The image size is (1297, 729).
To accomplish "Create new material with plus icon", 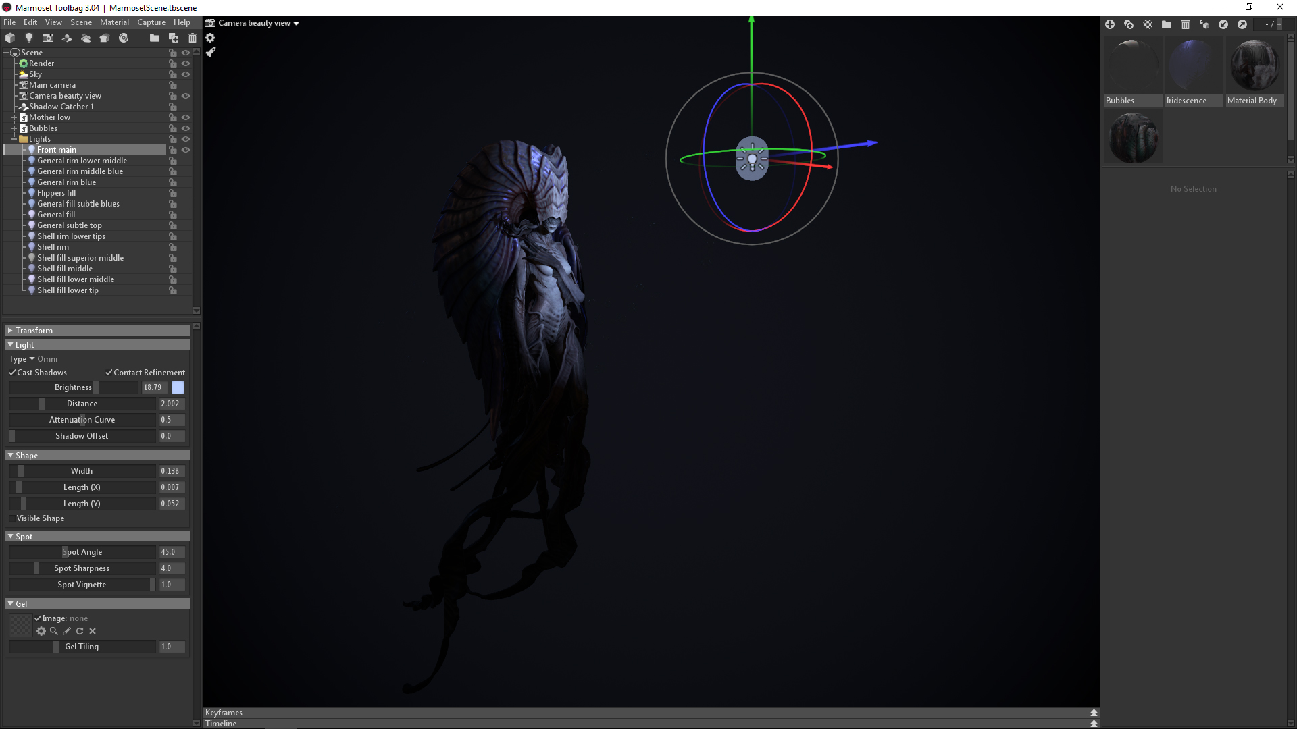I will [1110, 24].
